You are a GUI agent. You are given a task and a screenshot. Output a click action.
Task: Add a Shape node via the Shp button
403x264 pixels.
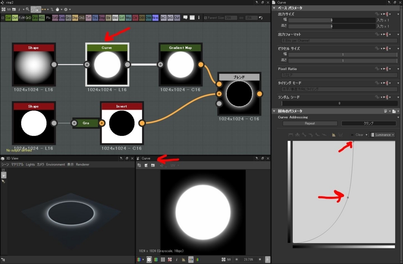click(75, 18)
